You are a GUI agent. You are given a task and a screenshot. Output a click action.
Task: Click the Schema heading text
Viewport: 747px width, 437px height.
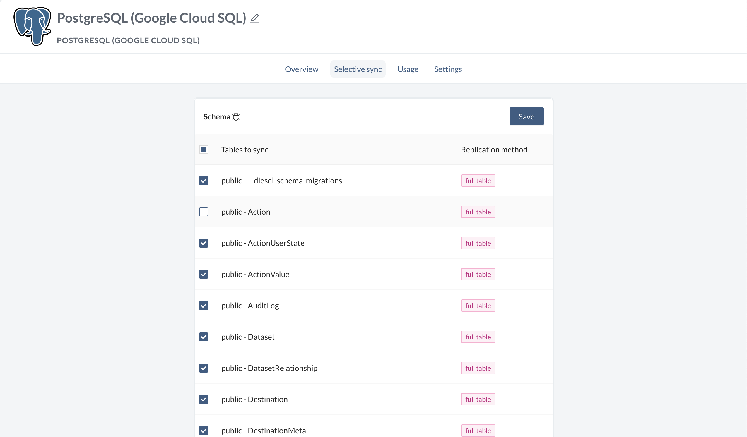pyautogui.click(x=217, y=117)
